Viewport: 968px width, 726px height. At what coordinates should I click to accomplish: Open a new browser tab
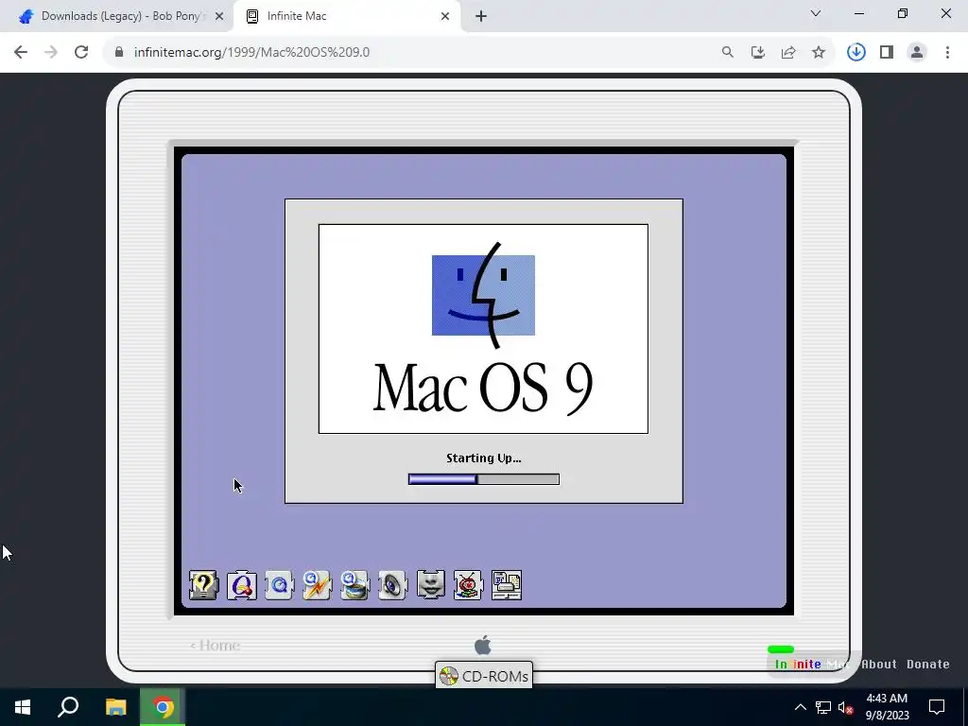coord(481,17)
